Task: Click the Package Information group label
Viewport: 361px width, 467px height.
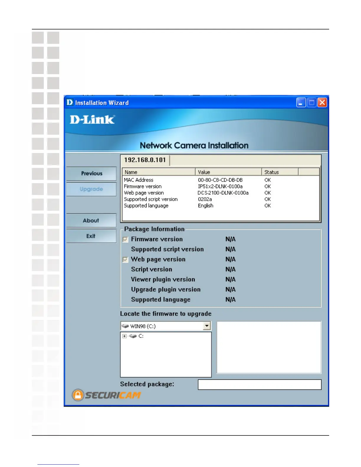Action: coord(154,229)
